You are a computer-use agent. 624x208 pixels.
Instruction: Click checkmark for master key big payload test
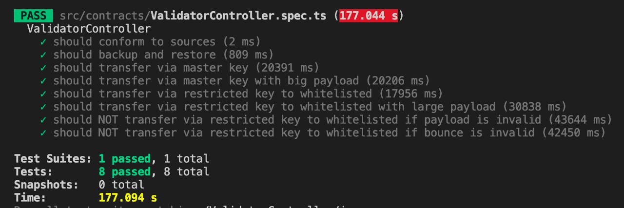click(43, 81)
